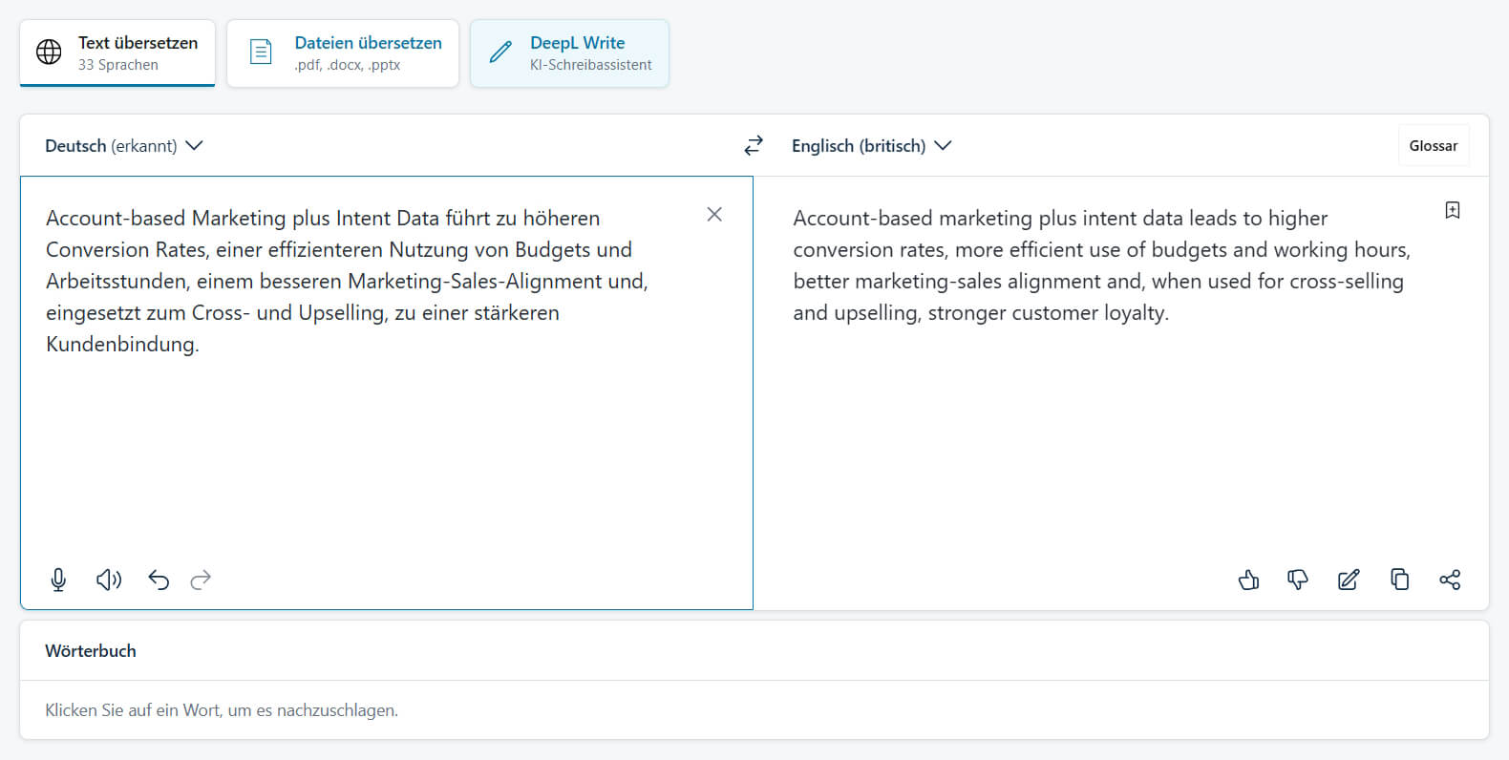Click the Glossar button

point(1433,146)
